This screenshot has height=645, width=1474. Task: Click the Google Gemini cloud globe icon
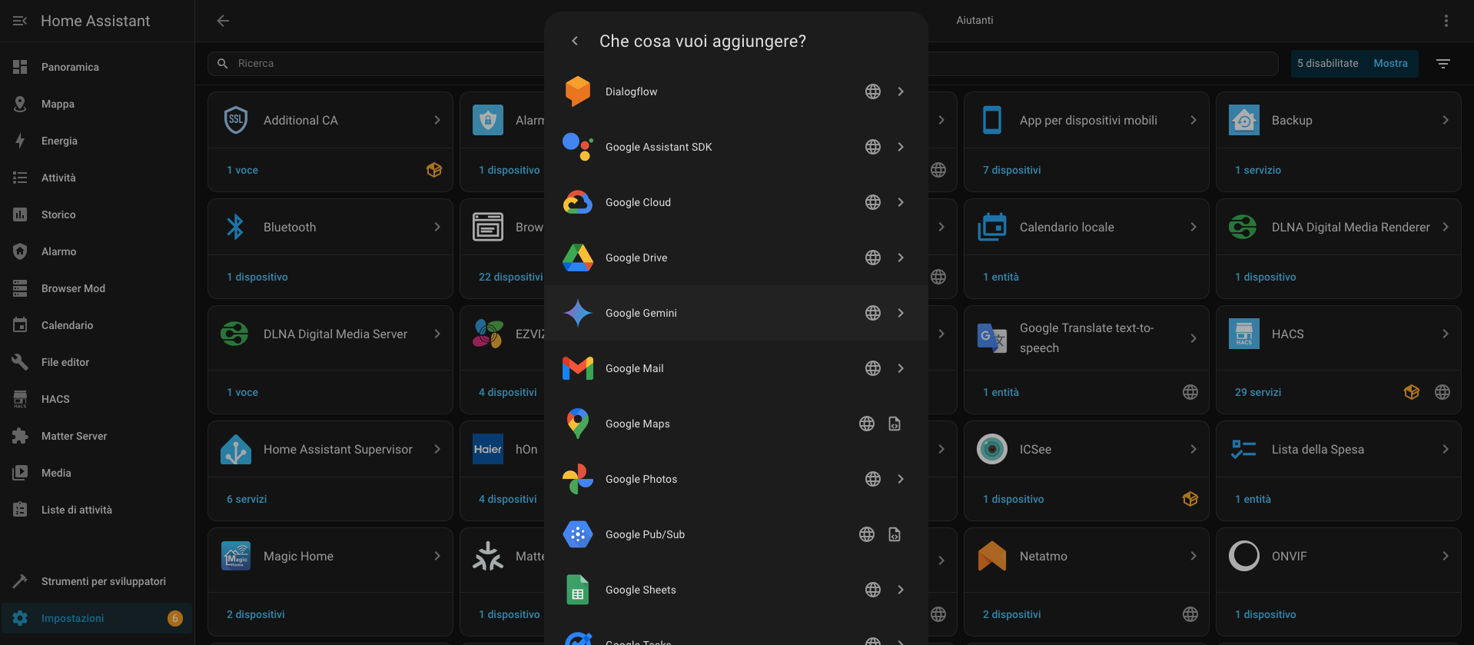pyautogui.click(x=873, y=313)
